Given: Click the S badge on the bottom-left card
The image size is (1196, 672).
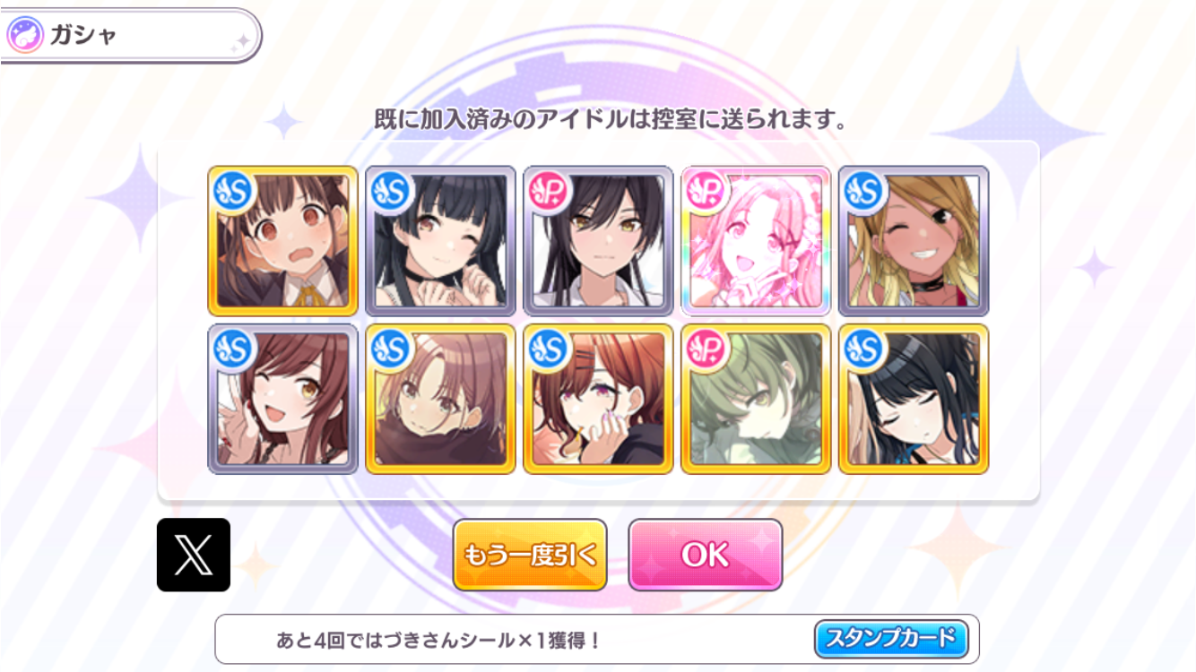Looking at the screenshot, I should tap(232, 349).
